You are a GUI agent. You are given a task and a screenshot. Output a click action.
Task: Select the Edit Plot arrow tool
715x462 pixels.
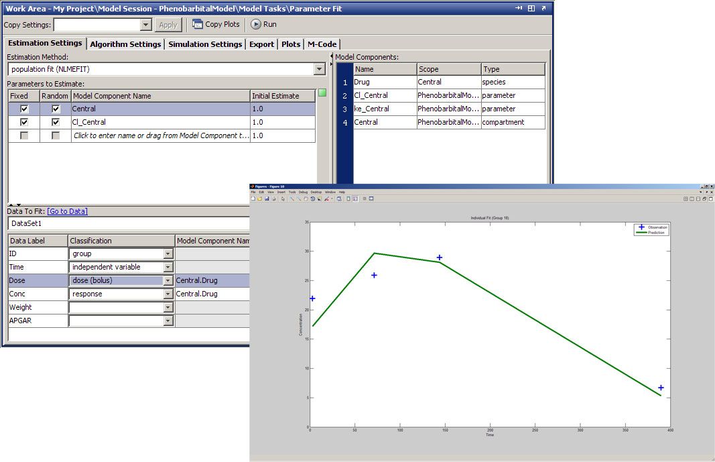(x=283, y=199)
